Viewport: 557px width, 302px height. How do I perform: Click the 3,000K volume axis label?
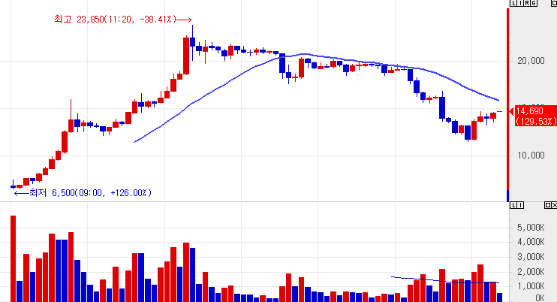pos(531,257)
